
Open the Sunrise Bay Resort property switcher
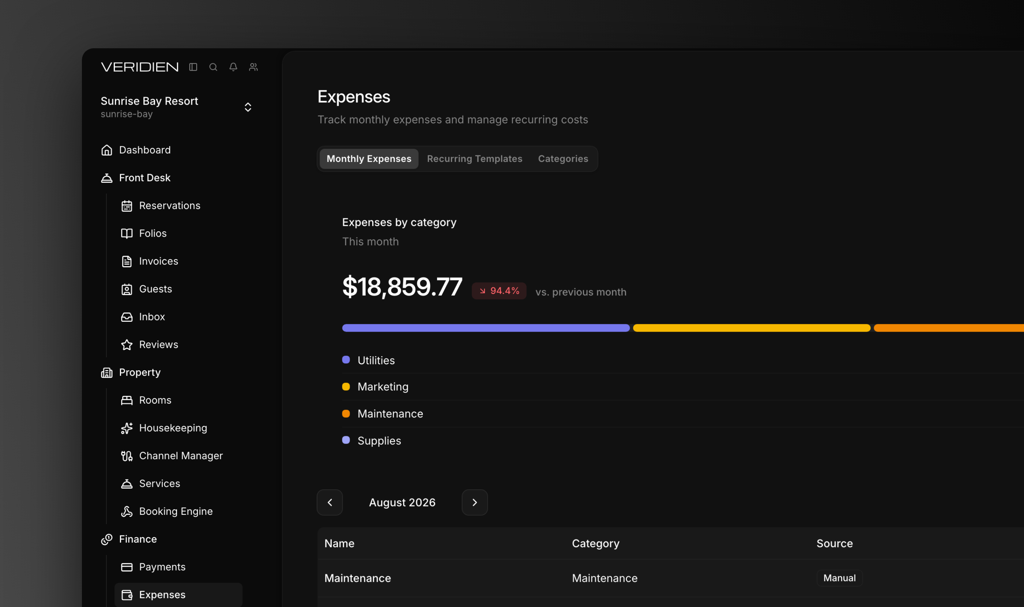176,107
